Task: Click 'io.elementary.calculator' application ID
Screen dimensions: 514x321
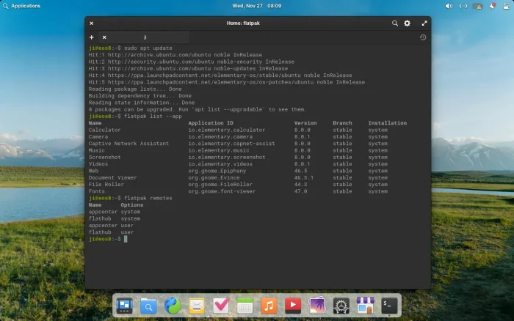Action: [226, 130]
